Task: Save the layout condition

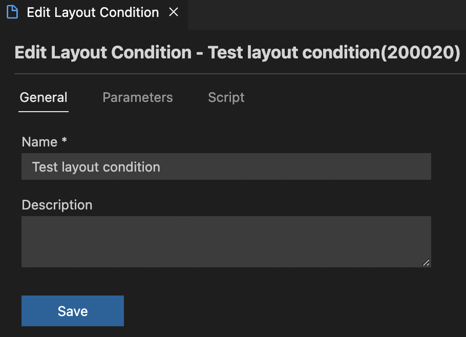Action: tap(73, 311)
